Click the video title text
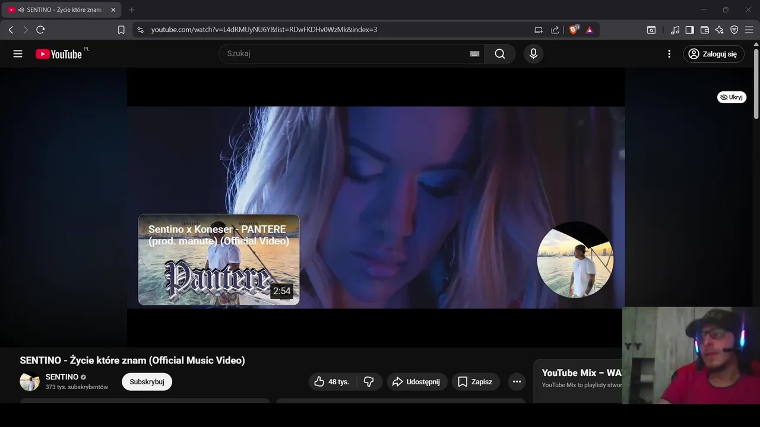Viewport: 760px width, 427px height. [132, 360]
